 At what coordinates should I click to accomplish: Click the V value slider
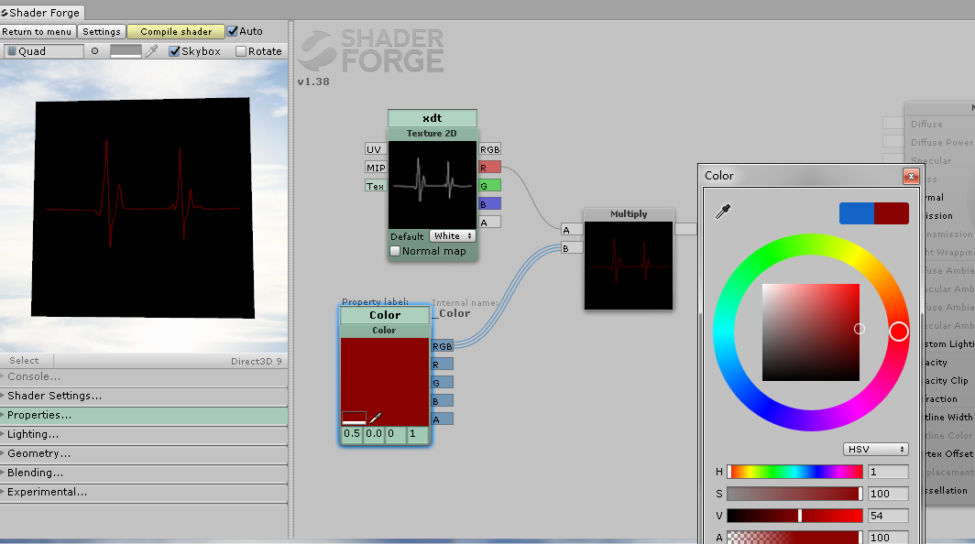click(794, 516)
